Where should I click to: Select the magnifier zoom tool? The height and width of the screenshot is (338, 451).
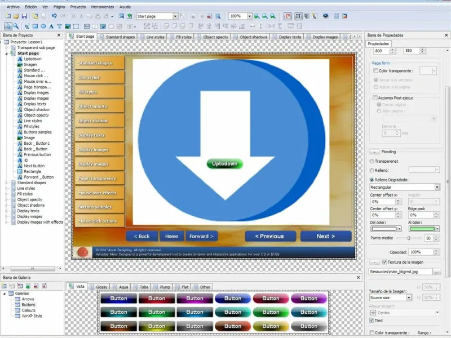(x=16, y=26)
